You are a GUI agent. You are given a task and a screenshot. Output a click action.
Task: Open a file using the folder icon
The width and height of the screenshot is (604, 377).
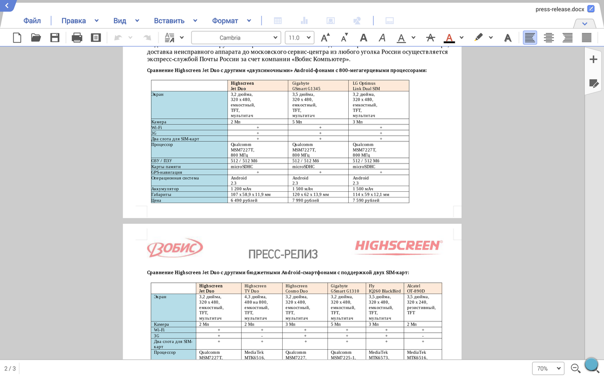tap(36, 38)
